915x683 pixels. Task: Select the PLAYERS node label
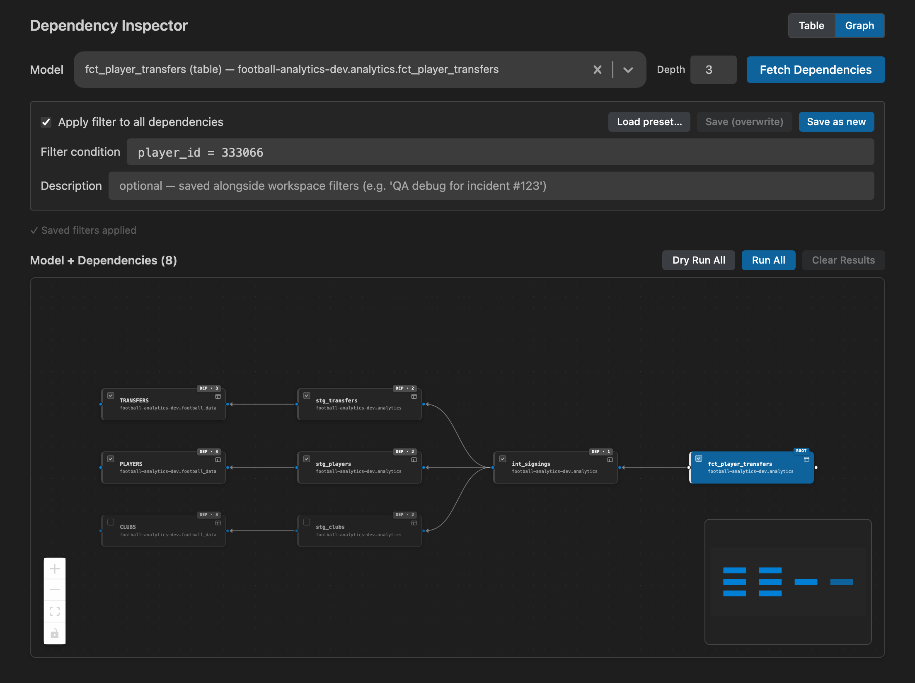pyautogui.click(x=131, y=464)
